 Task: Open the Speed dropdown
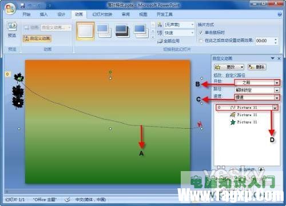point(277,98)
